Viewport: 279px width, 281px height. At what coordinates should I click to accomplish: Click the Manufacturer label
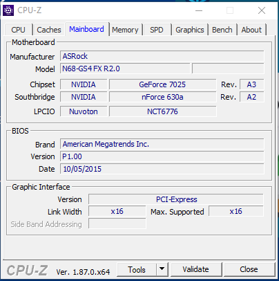click(32, 57)
